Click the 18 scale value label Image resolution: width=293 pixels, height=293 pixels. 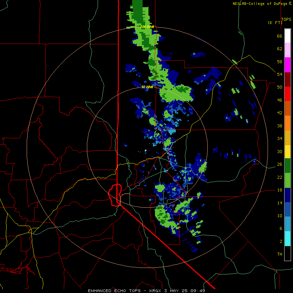pos(280,190)
